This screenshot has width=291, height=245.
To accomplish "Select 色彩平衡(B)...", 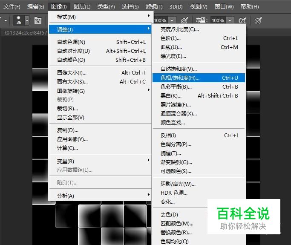I will [x=199, y=86].
